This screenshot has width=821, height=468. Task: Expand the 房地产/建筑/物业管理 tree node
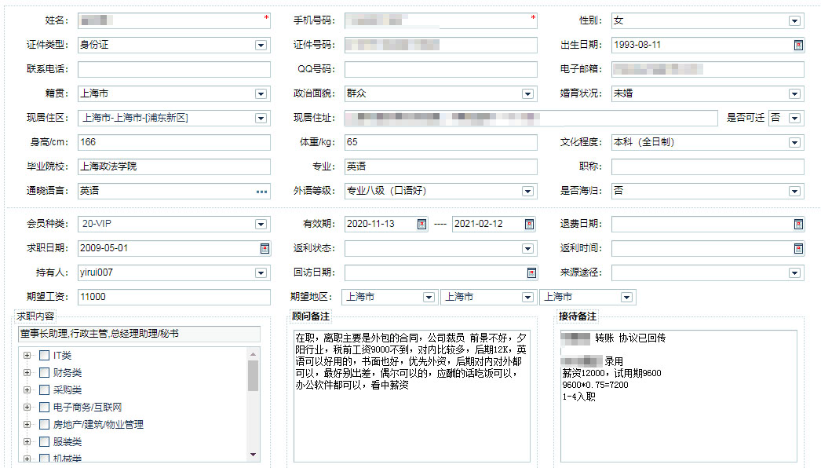[x=27, y=425]
